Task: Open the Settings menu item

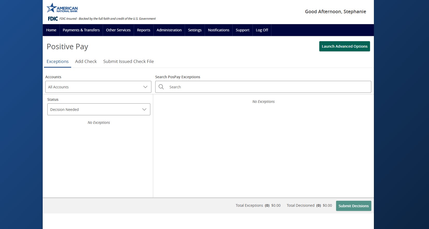Action: (195, 30)
